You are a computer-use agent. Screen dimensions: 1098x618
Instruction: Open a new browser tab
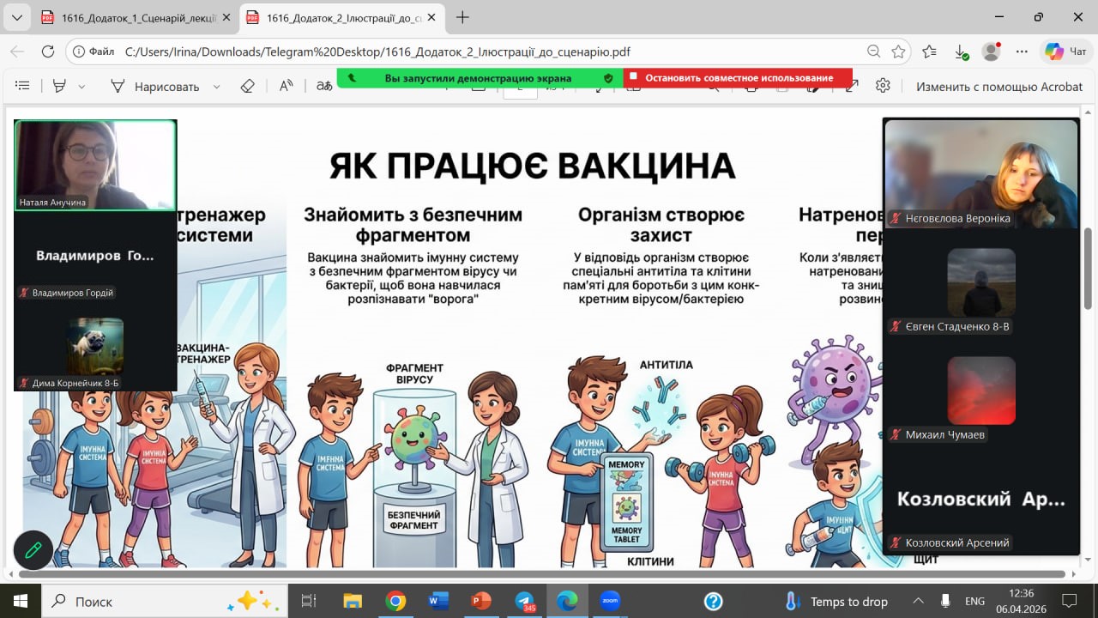[462, 17]
